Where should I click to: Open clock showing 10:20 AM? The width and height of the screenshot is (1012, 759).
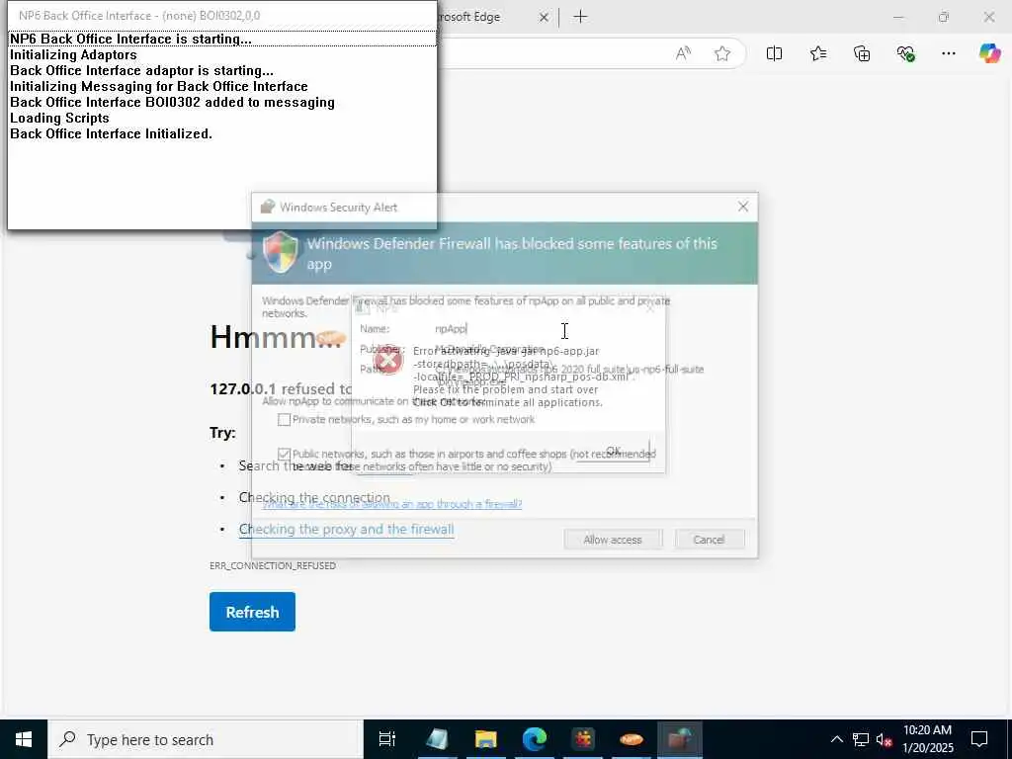coord(927,739)
